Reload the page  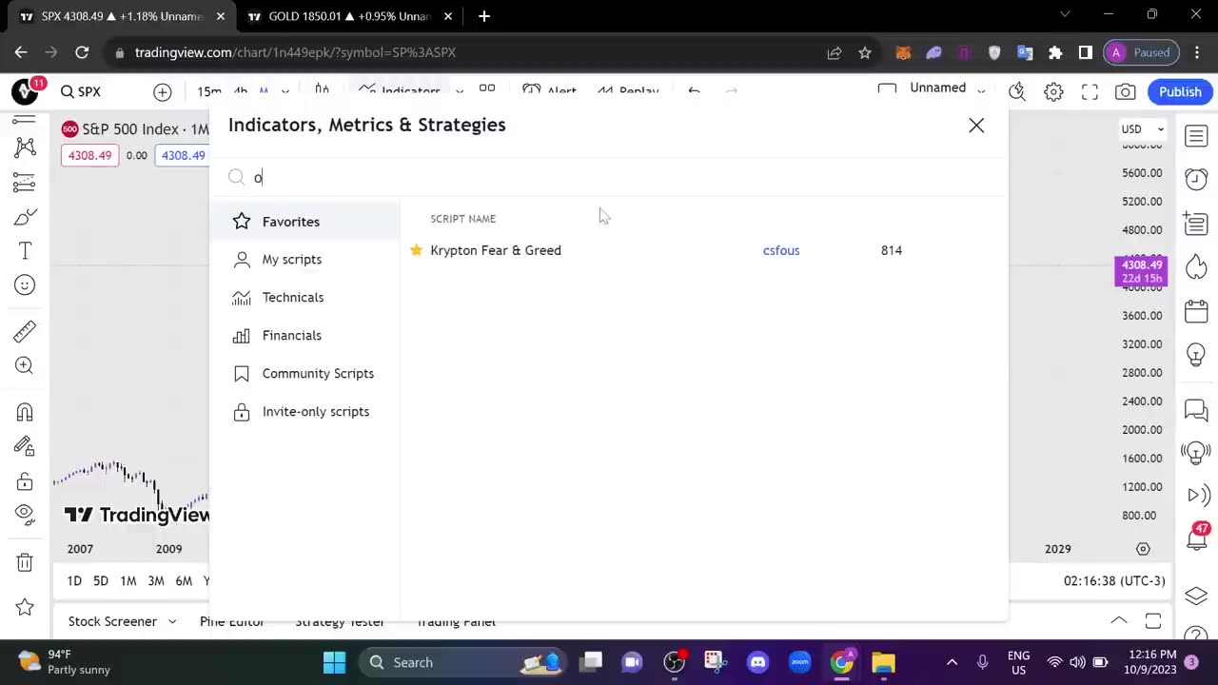click(82, 52)
